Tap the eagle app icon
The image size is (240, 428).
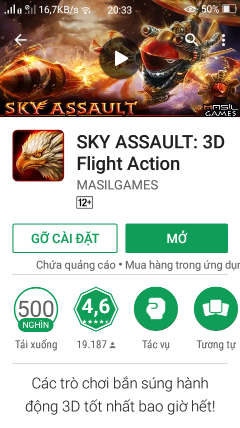coord(38,155)
